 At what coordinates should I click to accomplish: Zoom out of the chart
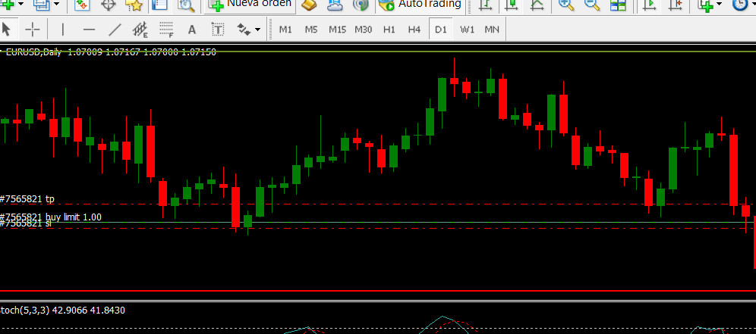click(592, 5)
